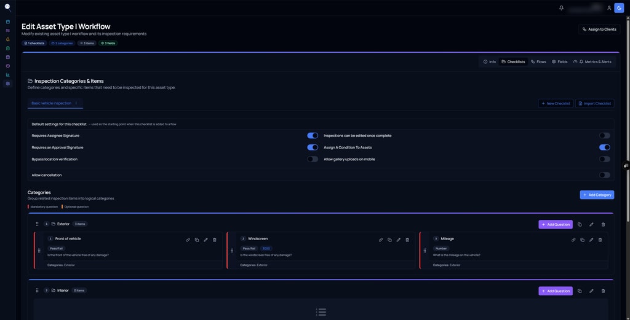Delete the Mileage question

(x=600, y=240)
